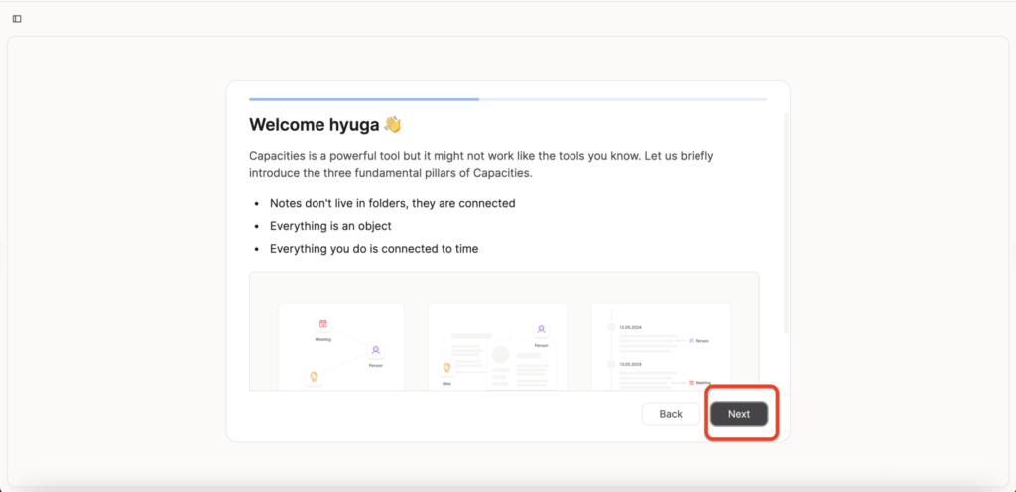Screen dimensions: 1016x492
Task: Select the 12.05.2024 timeline marker
Action: [611, 326]
